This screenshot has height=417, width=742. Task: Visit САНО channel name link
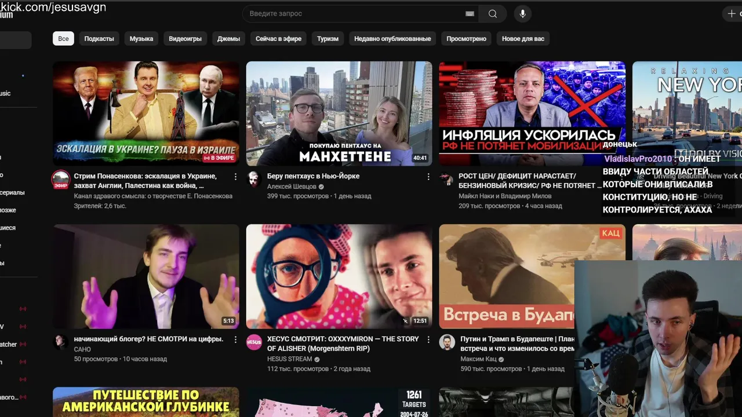[x=82, y=349]
